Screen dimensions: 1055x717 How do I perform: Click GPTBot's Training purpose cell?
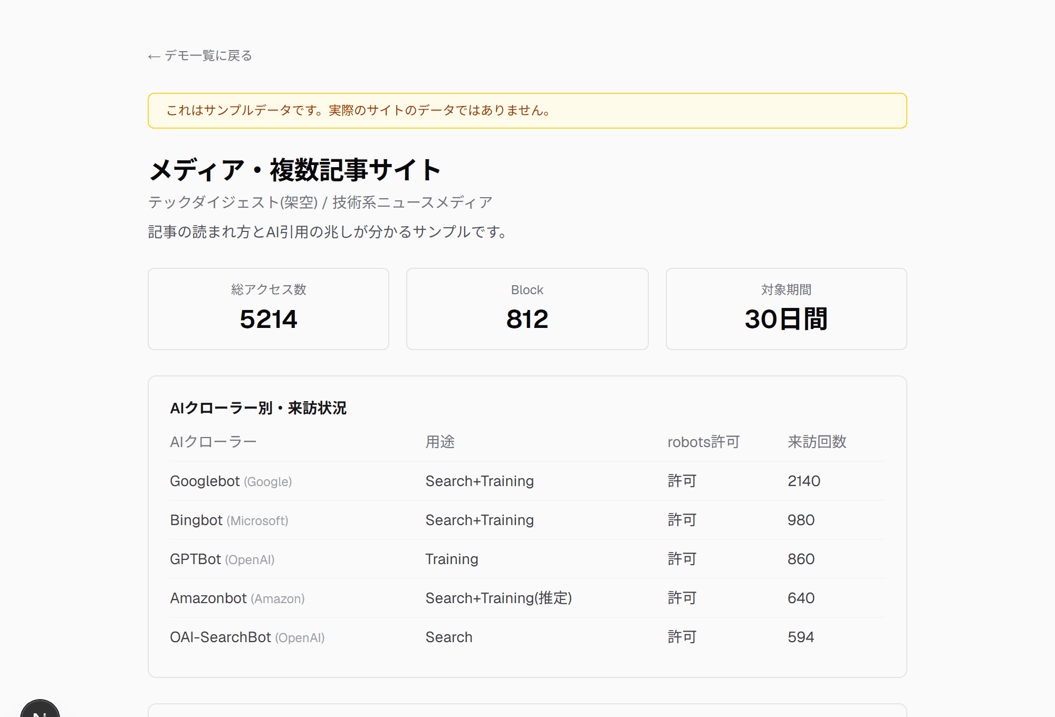(x=452, y=559)
